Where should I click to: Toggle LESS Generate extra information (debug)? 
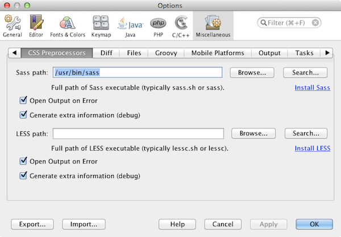coord(23,176)
